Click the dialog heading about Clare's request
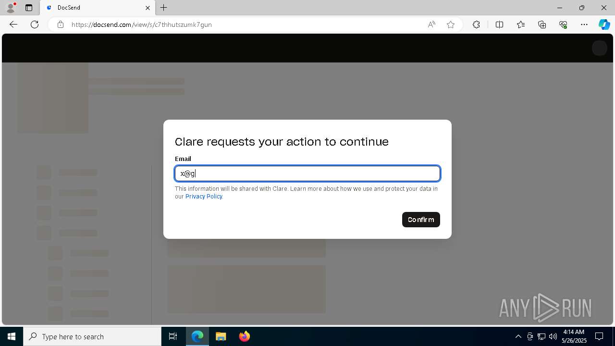 282,142
